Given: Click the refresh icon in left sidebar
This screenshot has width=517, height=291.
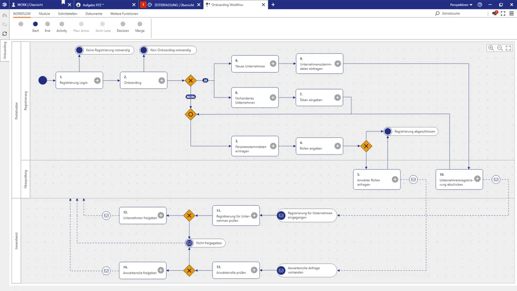Looking at the screenshot, I should coord(5,34).
